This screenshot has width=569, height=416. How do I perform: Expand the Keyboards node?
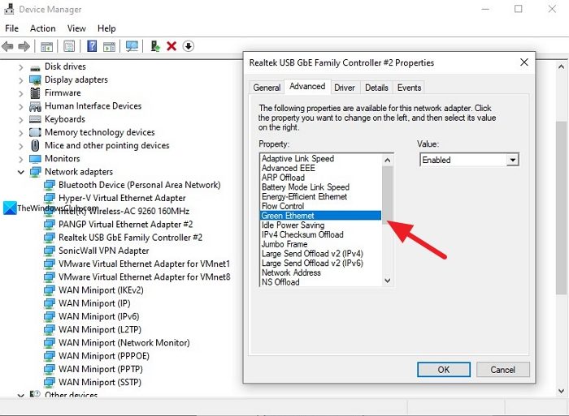point(20,120)
